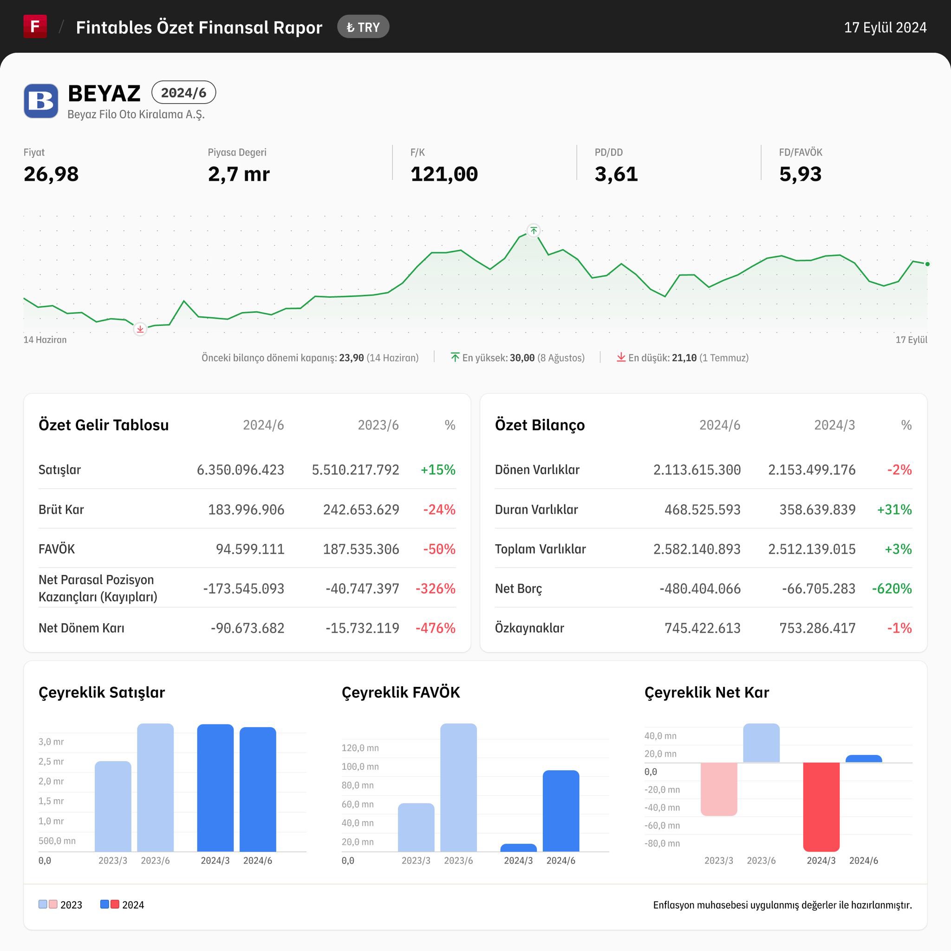Click the Net Borç row in Özet Bilanço
951x951 pixels.
703,588
